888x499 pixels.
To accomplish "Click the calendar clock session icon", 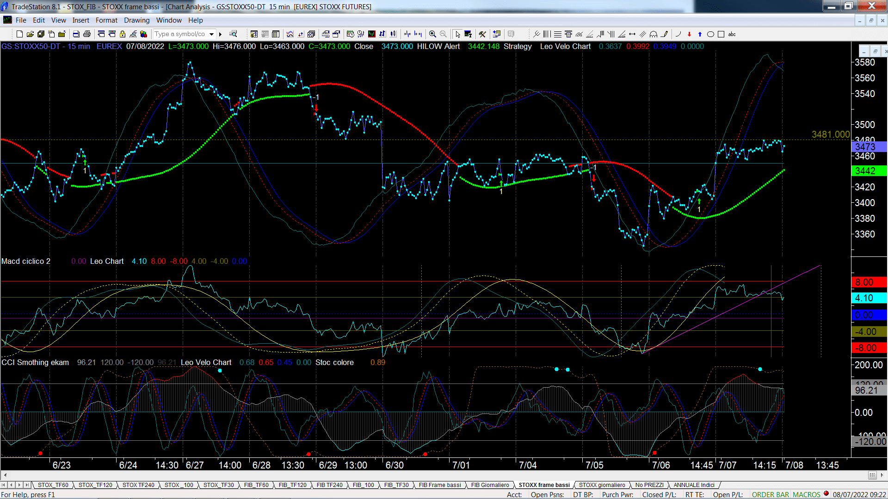I will pos(351,34).
